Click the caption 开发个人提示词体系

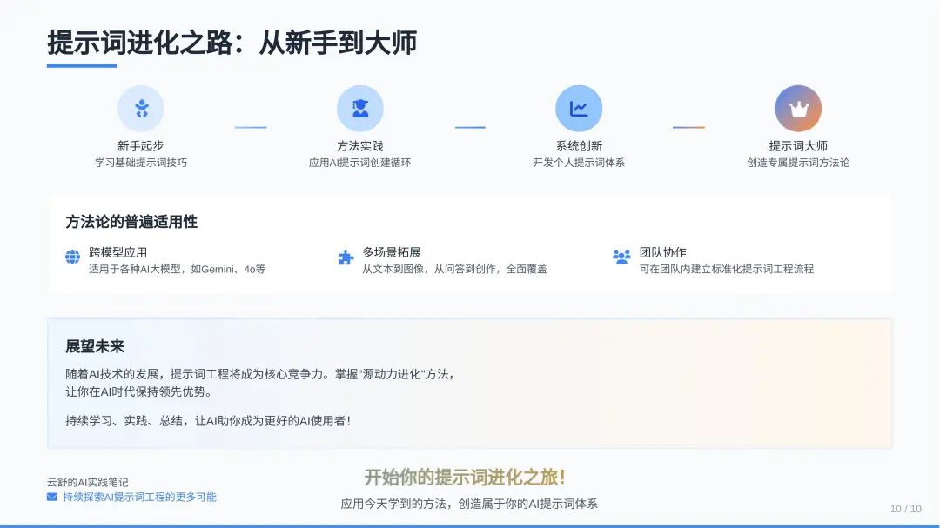coord(579,163)
